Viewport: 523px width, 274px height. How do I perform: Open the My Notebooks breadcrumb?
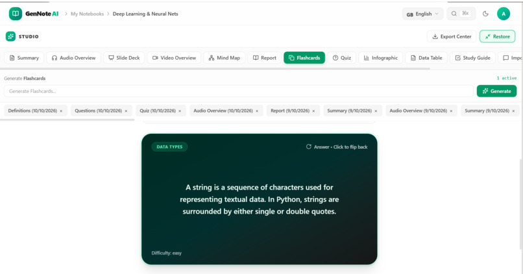click(87, 14)
